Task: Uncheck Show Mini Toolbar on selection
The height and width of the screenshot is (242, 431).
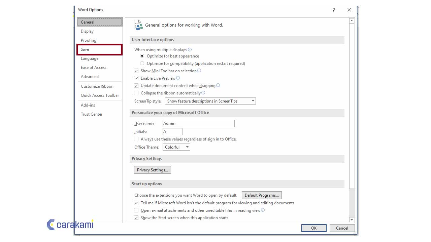Action: pyautogui.click(x=136, y=71)
